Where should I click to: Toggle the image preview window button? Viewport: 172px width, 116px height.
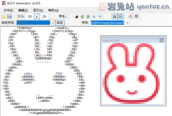[120, 16]
